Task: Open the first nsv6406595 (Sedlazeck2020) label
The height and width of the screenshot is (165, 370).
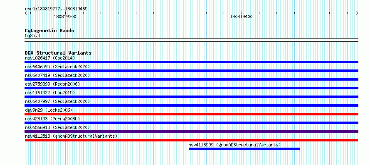Action: coord(57,67)
